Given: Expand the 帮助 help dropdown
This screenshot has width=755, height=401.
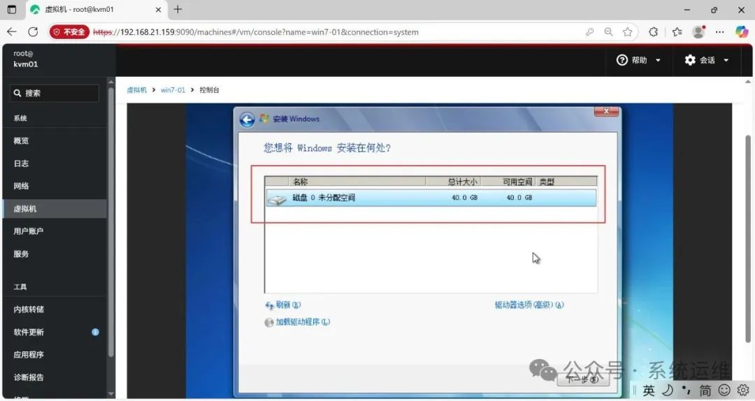Looking at the screenshot, I should [638, 60].
